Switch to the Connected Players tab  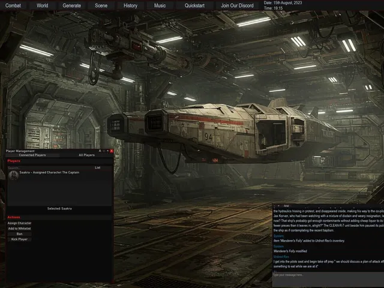click(x=32, y=155)
